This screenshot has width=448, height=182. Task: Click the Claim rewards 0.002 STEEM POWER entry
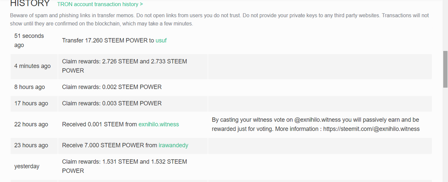pos(112,87)
